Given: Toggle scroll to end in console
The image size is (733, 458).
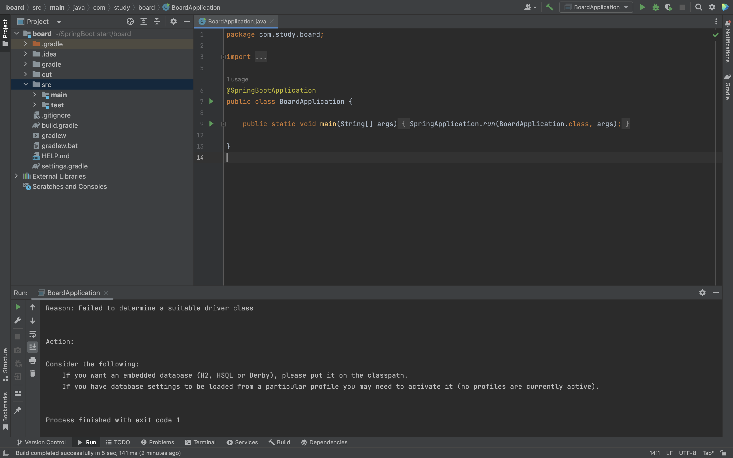Looking at the screenshot, I should [x=32, y=347].
